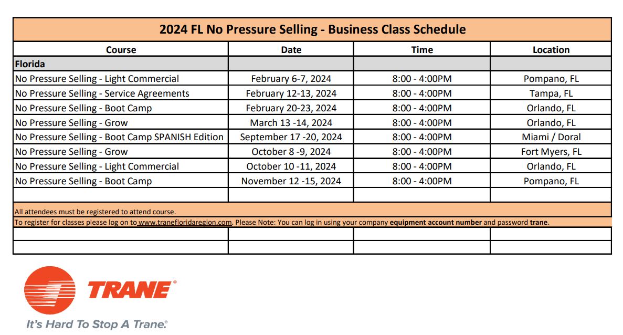
Task: Click the Florida section row label
Action: [x=30, y=64]
